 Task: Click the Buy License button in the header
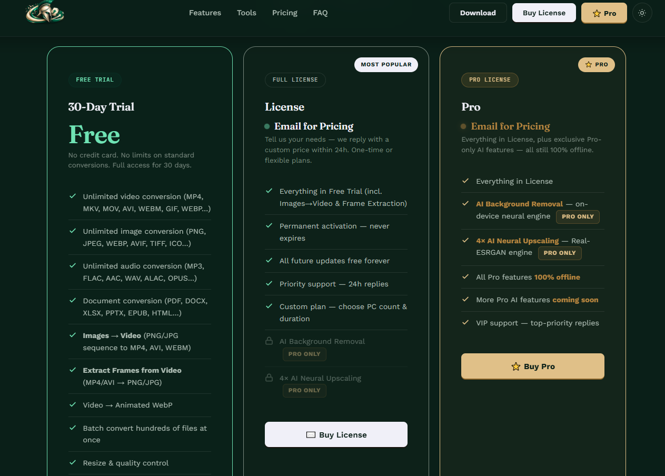[x=544, y=13]
